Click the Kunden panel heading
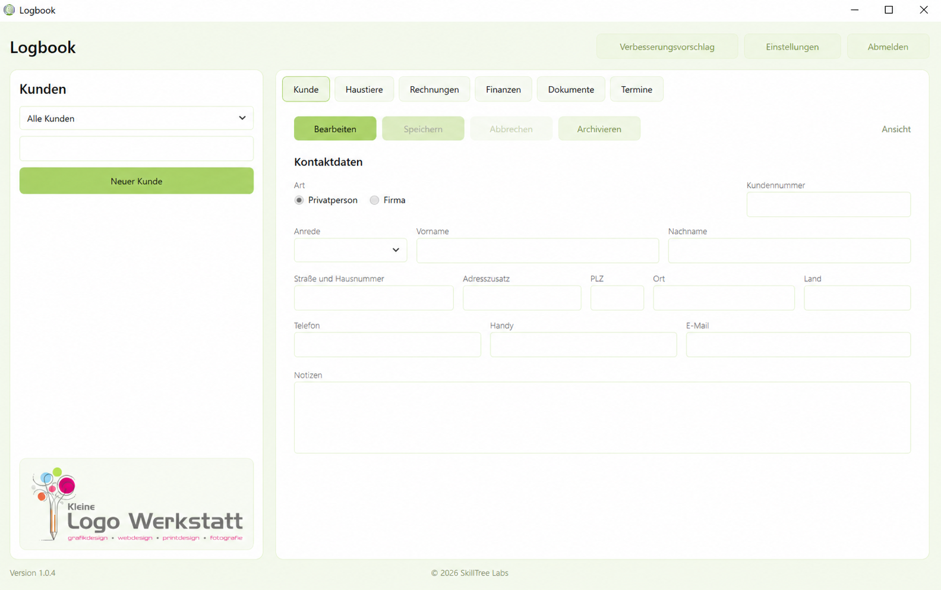941x590 pixels. click(x=43, y=89)
